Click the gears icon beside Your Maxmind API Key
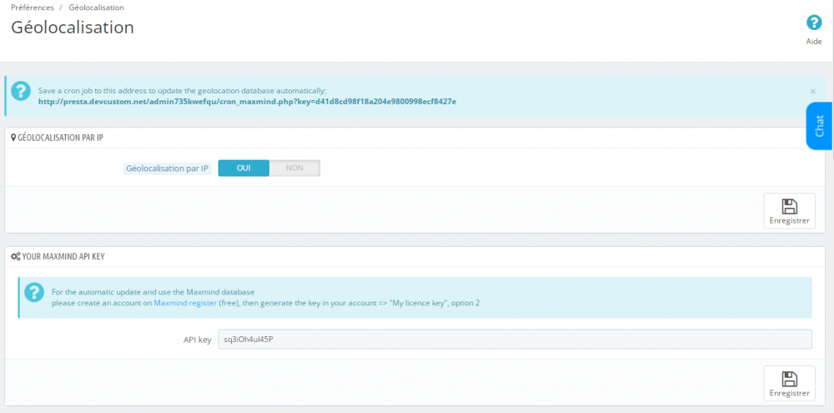This screenshot has height=413, width=834. tap(15, 256)
